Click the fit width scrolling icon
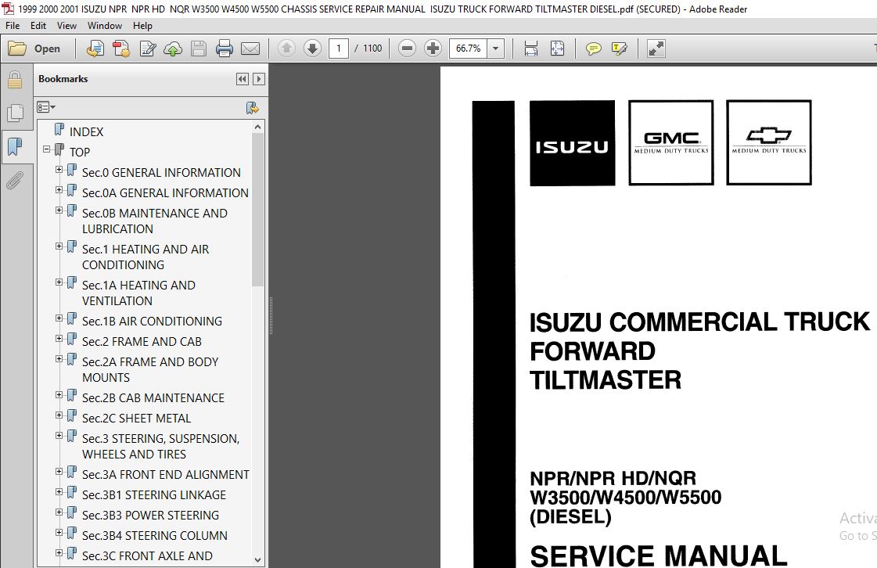 [530, 49]
